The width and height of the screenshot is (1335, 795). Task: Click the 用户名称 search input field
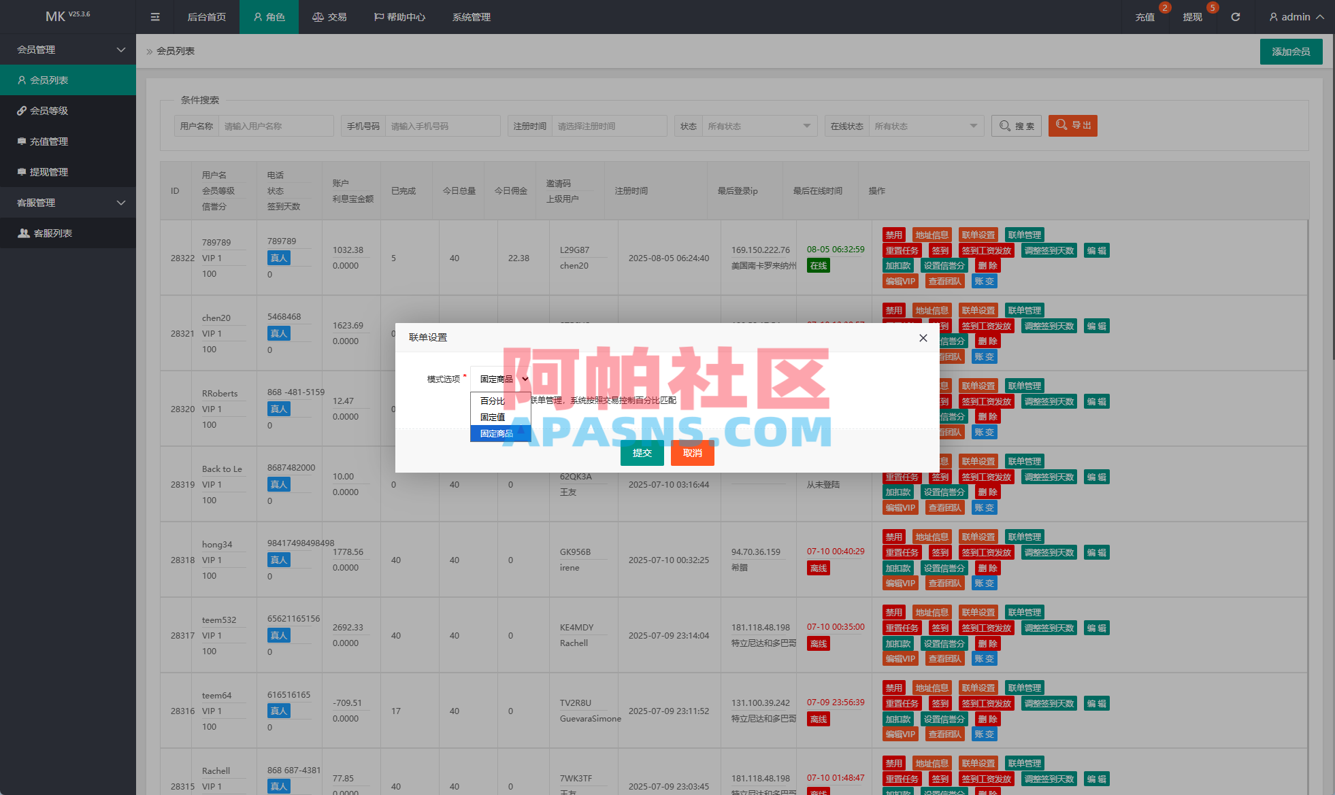coord(276,126)
